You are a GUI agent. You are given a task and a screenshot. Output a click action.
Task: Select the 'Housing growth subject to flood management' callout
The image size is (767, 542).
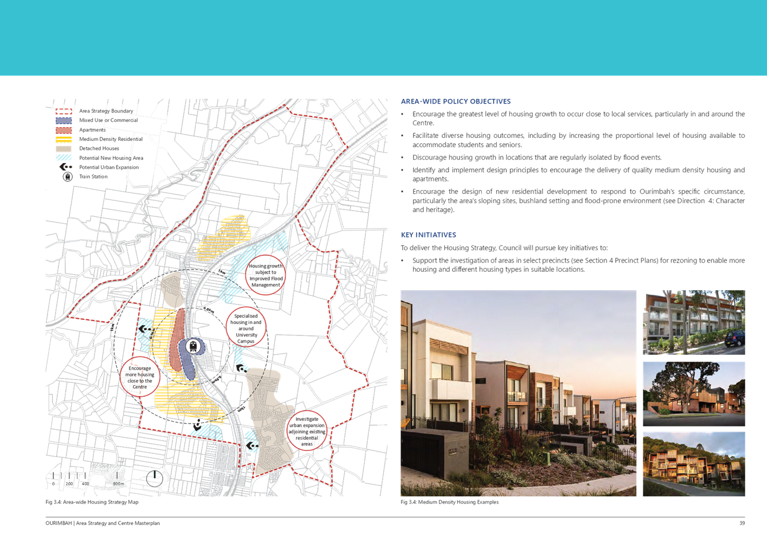click(x=265, y=275)
